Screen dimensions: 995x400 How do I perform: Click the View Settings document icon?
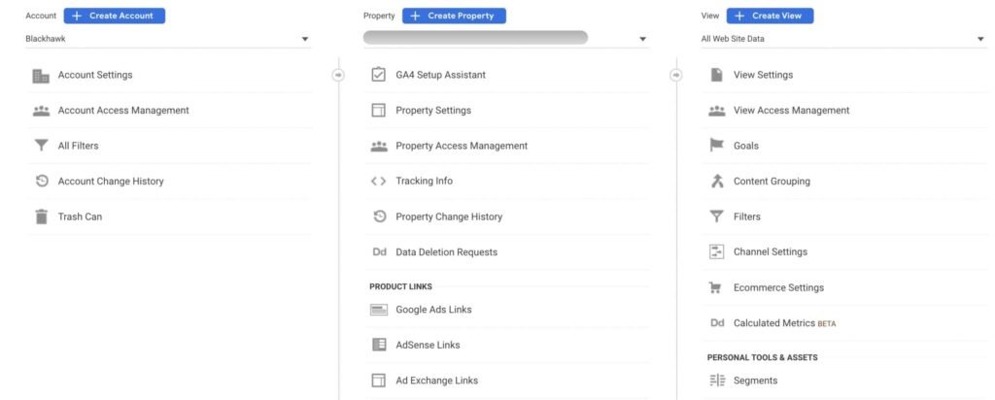[x=716, y=75]
